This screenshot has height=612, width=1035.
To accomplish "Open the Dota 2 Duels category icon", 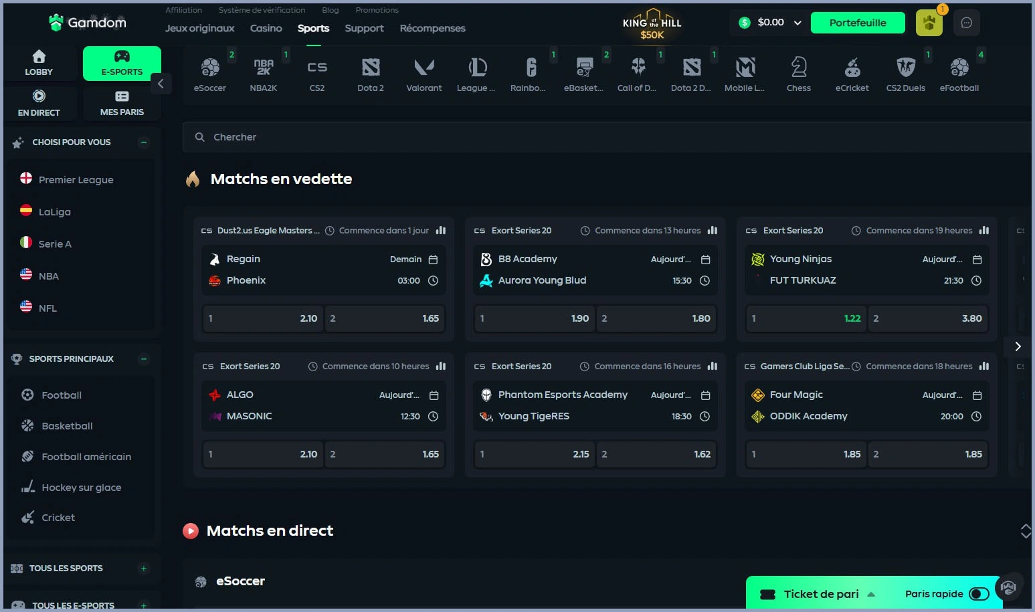I will coord(692,68).
